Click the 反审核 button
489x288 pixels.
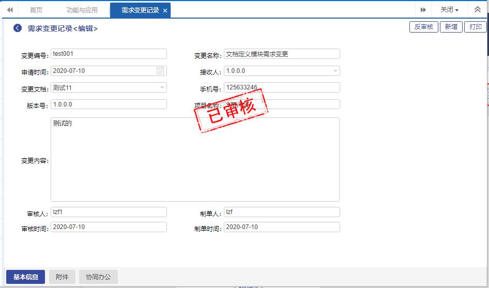click(424, 27)
